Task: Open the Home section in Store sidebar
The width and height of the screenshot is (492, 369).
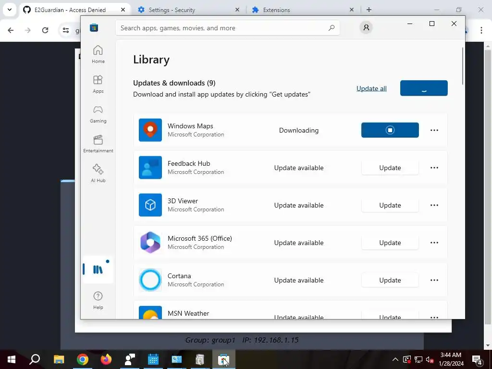Action: [98, 55]
